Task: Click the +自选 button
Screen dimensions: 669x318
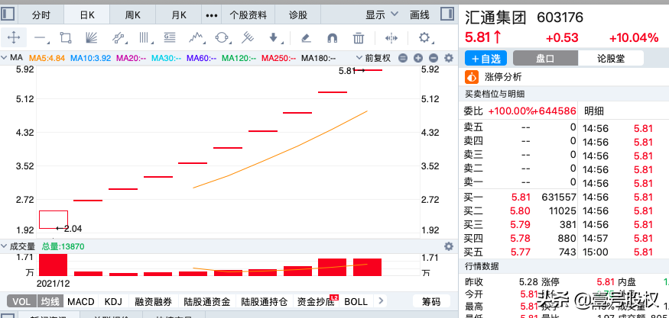Action: (486, 58)
